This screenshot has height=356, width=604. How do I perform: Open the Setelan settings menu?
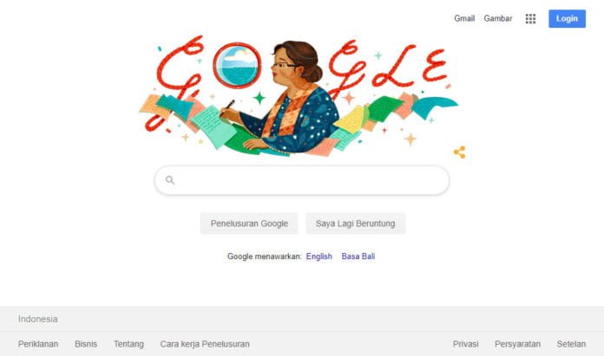pos(571,344)
